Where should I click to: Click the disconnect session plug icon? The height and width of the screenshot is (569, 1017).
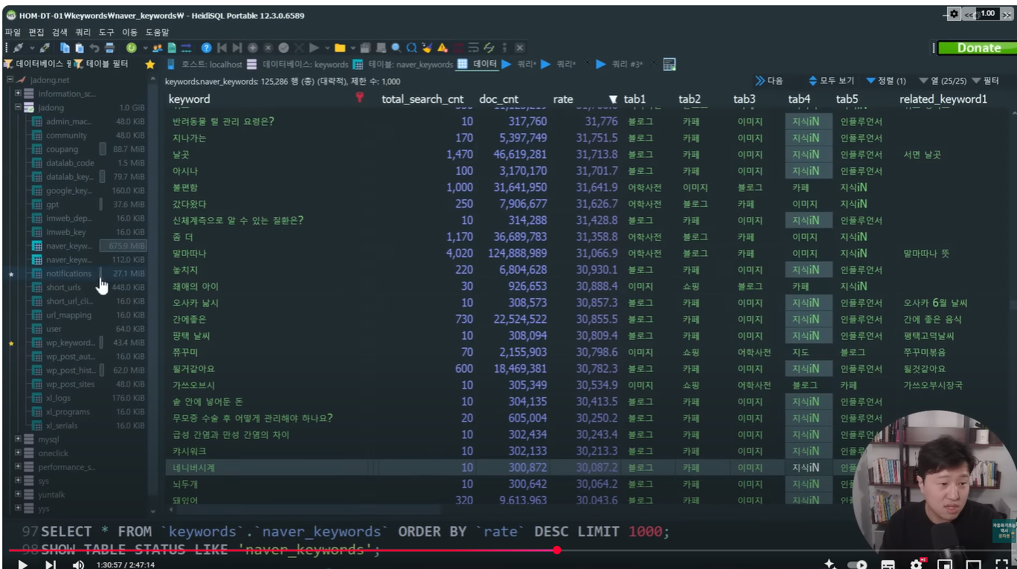pos(44,48)
